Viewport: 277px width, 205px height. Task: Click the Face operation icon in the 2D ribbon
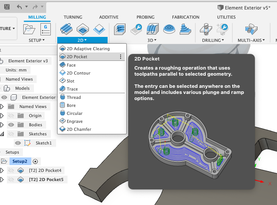(66, 29)
